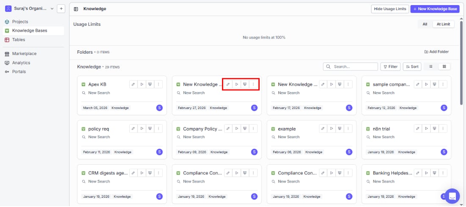Click the vertical scrollbar on the right

[x=461, y=62]
